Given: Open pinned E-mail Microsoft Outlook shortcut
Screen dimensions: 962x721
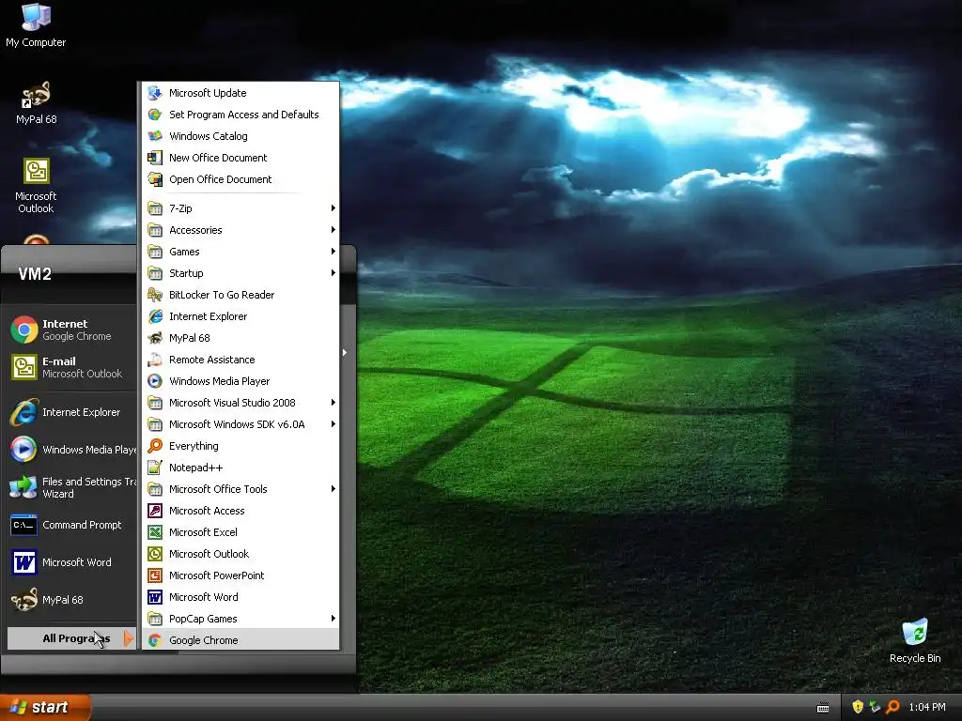Looking at the screenshot, I should (71, 367).
